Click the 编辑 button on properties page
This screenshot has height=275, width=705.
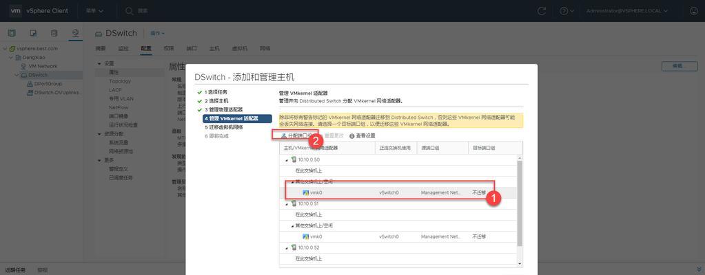[680, 66]
